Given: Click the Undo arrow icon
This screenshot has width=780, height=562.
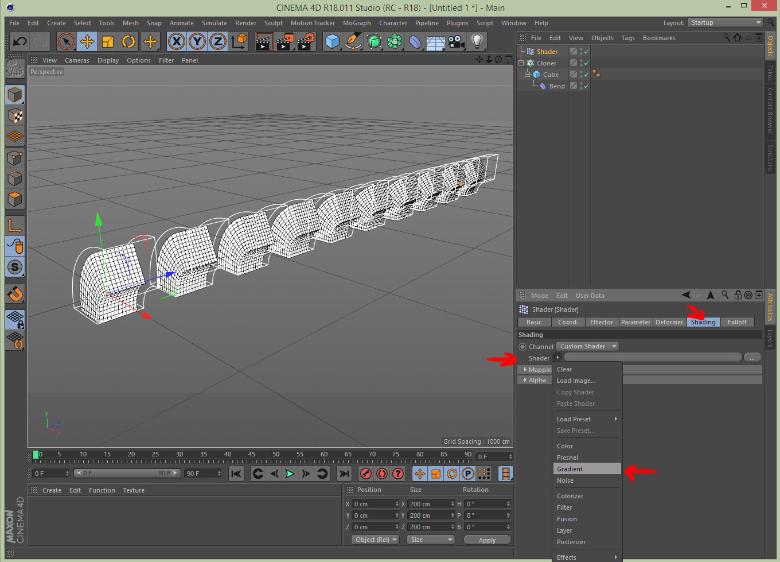Looking at the screenshot, I should tap(19, 41).
